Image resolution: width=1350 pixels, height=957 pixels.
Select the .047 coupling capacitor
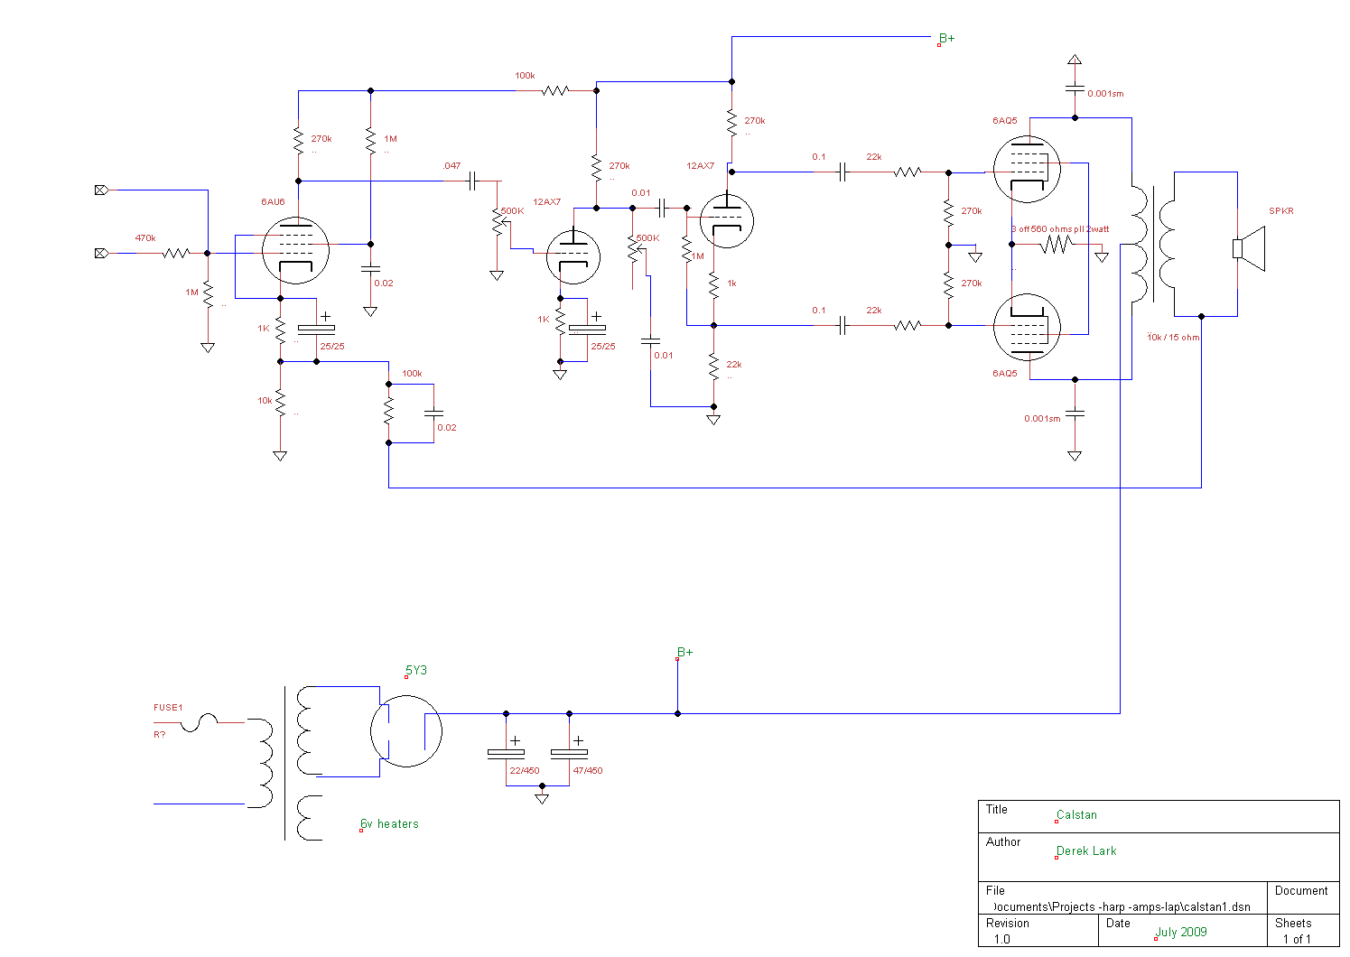pos(471,181)
